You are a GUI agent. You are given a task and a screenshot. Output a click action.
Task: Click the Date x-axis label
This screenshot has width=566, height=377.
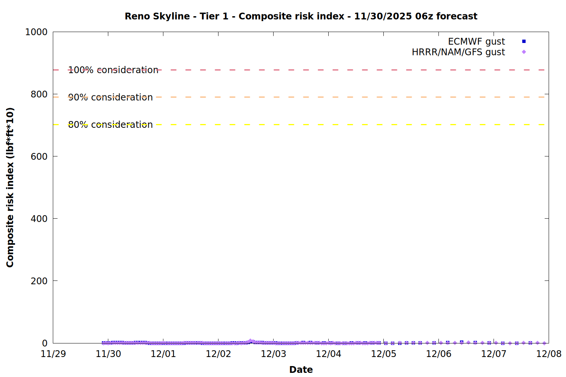[301, 369]
